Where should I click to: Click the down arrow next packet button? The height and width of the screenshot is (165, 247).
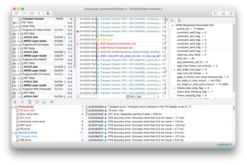158,97
